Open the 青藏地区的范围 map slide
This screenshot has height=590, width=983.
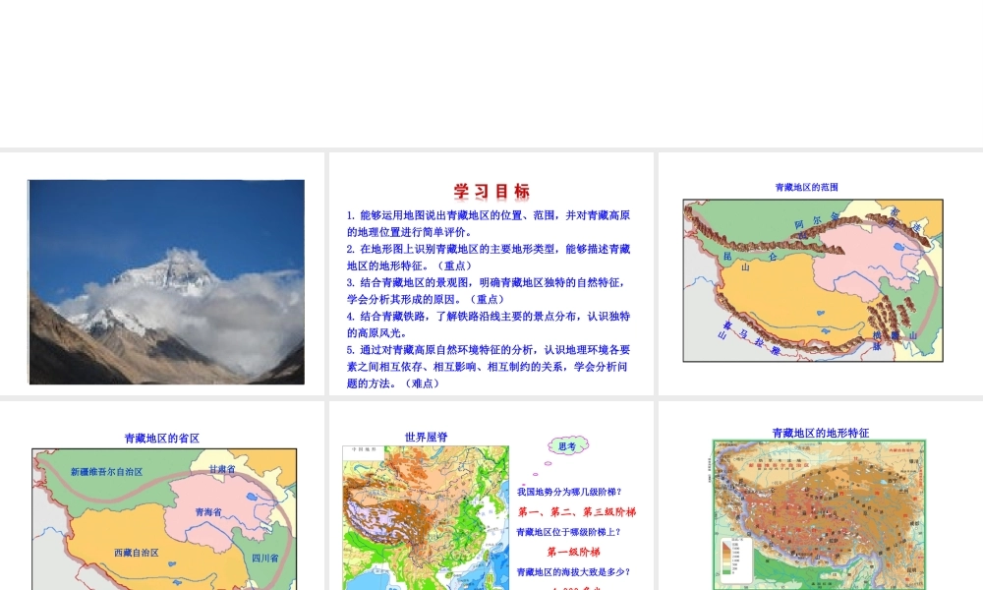click(821, 274)
